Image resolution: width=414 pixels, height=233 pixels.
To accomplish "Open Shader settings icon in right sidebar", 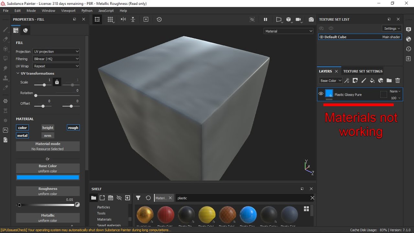I will tap(409, 39).
